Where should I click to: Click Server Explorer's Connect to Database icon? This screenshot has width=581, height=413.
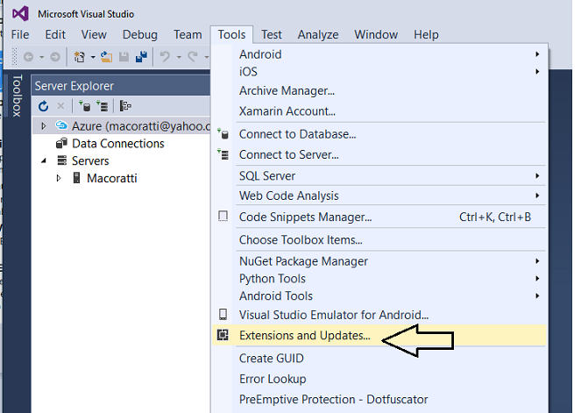click(x=84, y=106)
